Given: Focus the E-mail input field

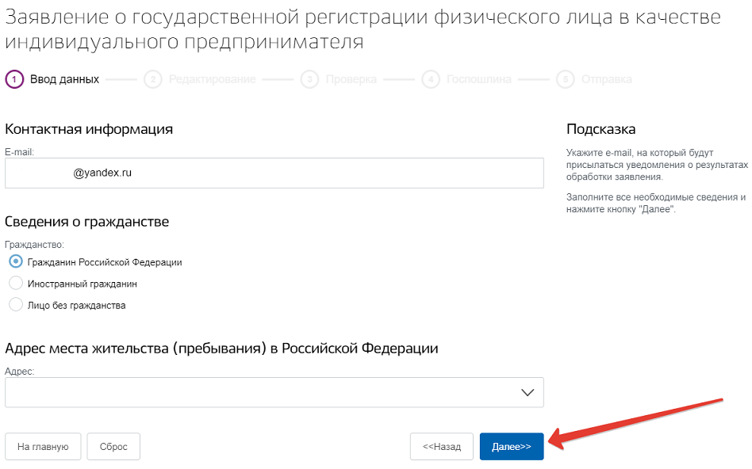Looking at the screenshot, I should (x=274, y=173).
